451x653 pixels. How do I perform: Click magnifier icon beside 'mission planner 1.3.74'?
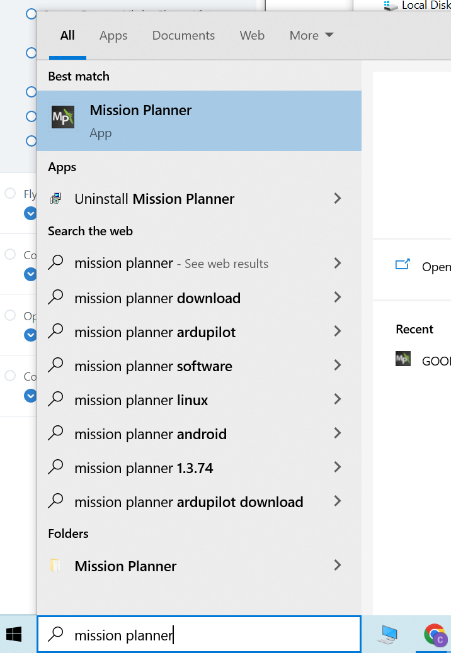(x=55, y=467)
